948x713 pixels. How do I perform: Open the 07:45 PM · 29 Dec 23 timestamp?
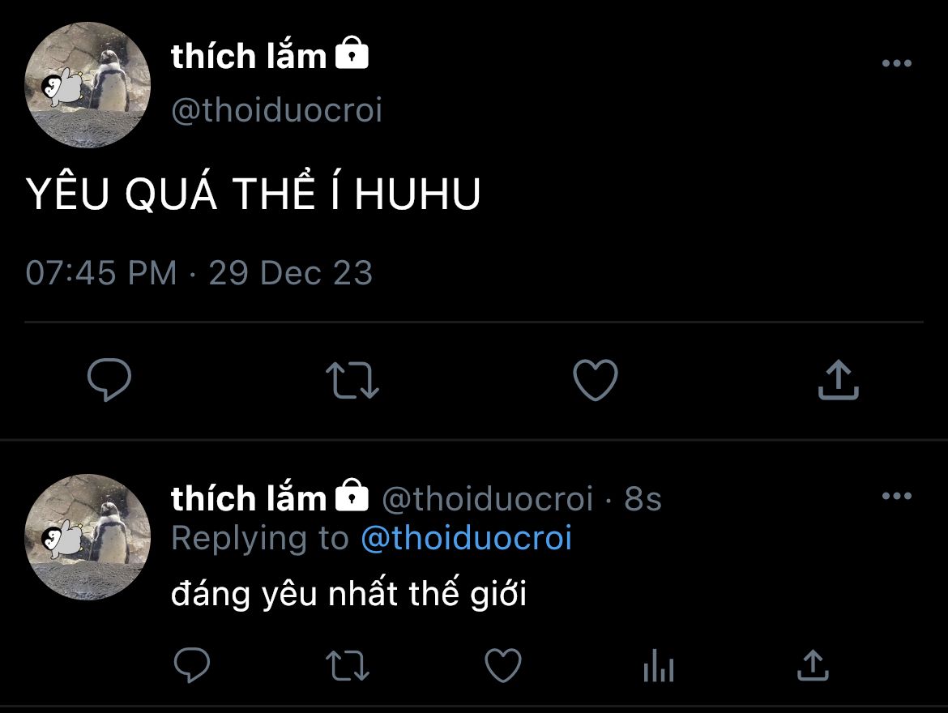click(x=199, y=273)
